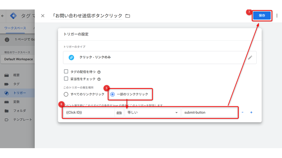Open the {{Click ID}} variable dropdown
The height and width of the screenshot is (158, 282).
click(x=89, y=112)
